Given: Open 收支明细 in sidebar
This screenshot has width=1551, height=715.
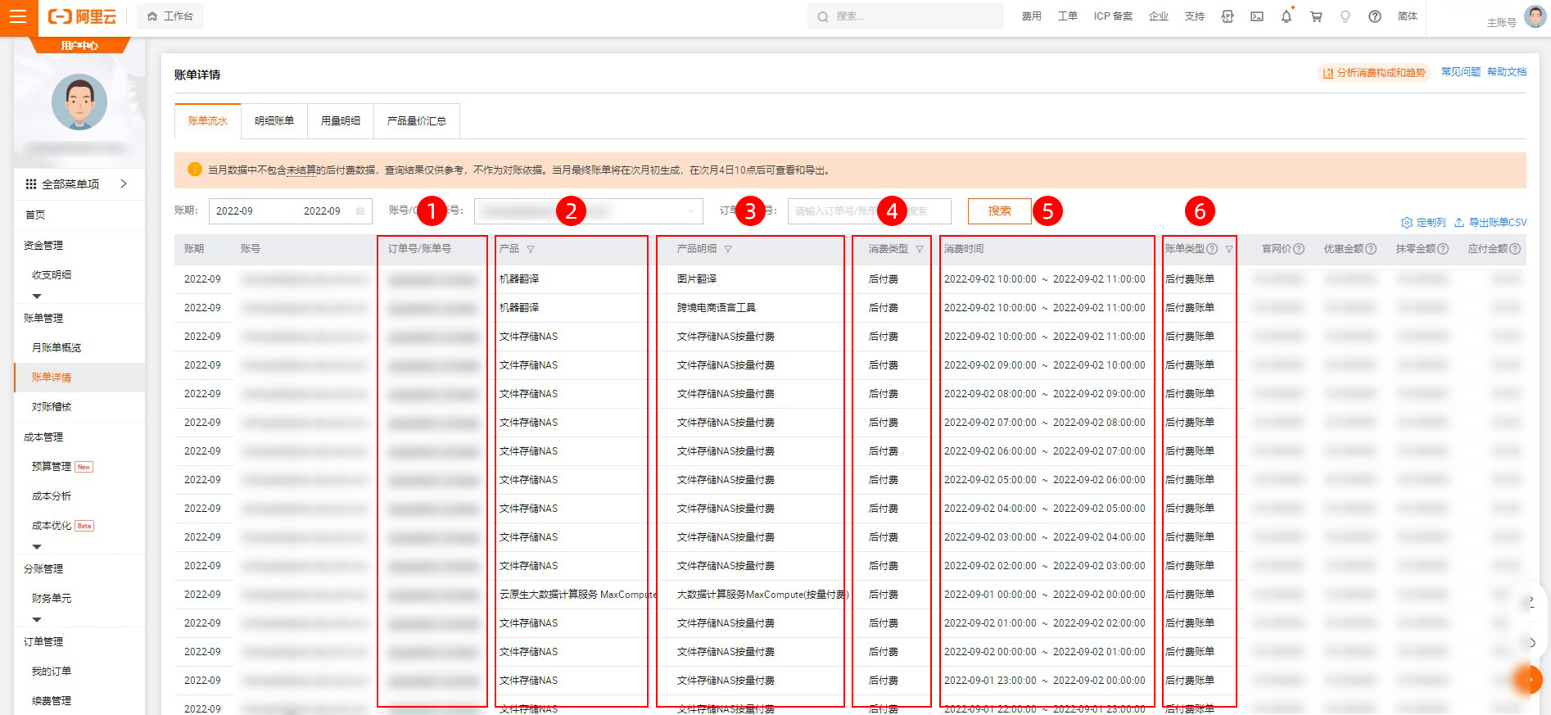Looking at the screenshot, I should 52,275.
